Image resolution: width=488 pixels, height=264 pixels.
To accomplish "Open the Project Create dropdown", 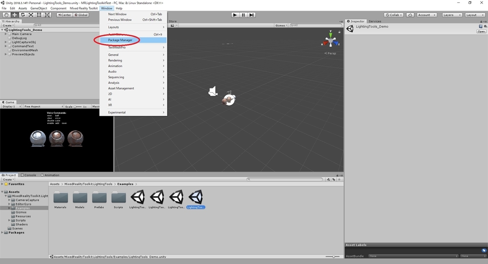I will pos(8,180).
